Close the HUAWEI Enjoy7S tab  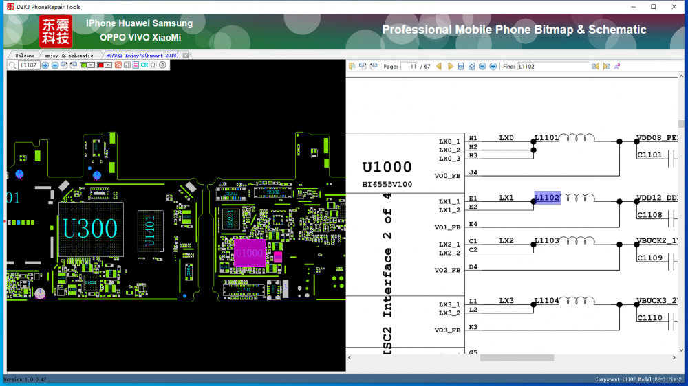(x=186, y=55)
